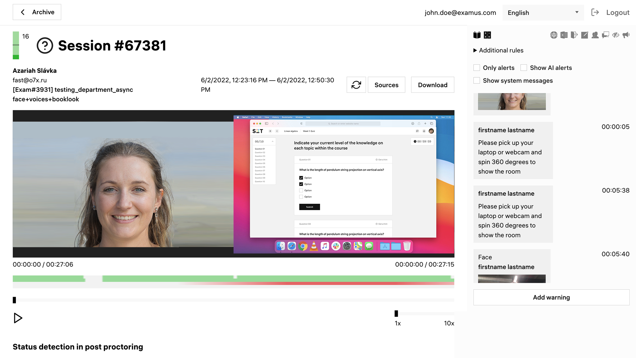Enable the Only alerts checkbox
This screenshot has width=636, height=358.
tap(477, 68)
